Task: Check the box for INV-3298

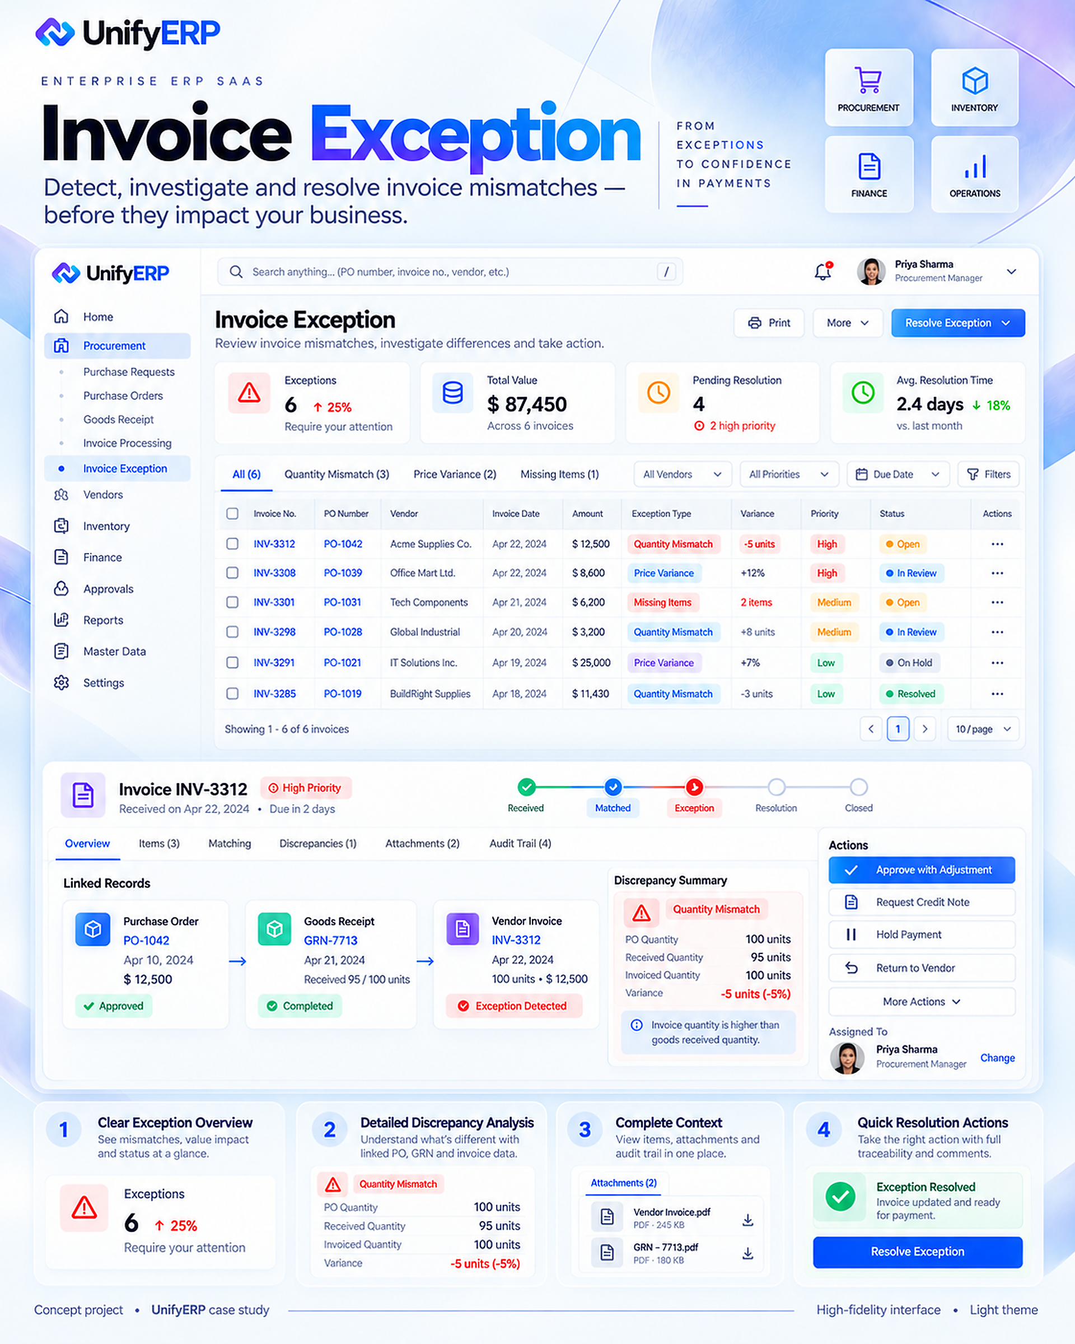Action: click(x=232, y=632)
